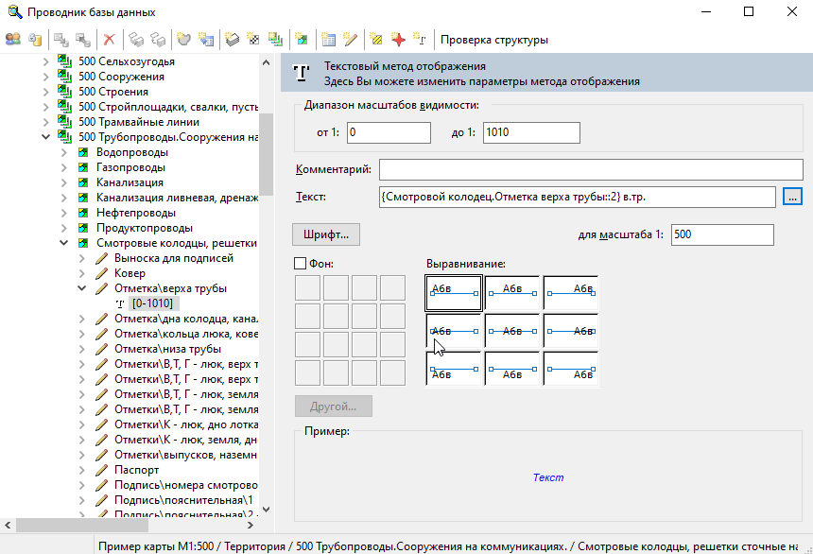Select the [0-1010] display method item
This screenshot has width=813, height=554.
[152, 303]
